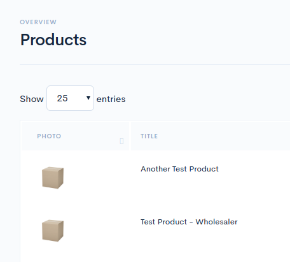Select the first product row's photo cell
This screenshot has width=290, height=262.
coord(75,178)
